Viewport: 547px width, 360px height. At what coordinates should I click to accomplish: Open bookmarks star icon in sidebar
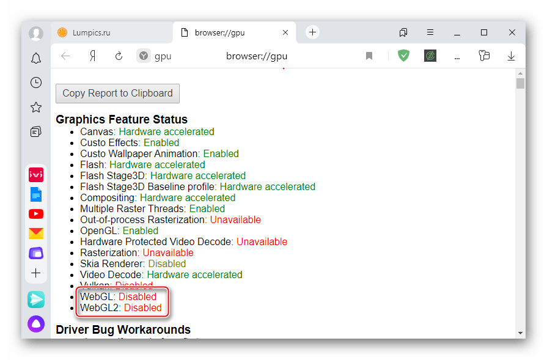pyautogui.click(x=36, y=107)
